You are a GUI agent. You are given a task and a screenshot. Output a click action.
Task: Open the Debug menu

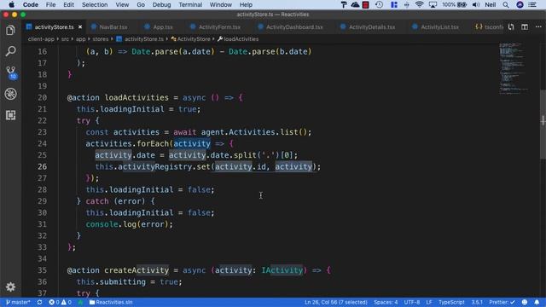[x=161, y=4]
